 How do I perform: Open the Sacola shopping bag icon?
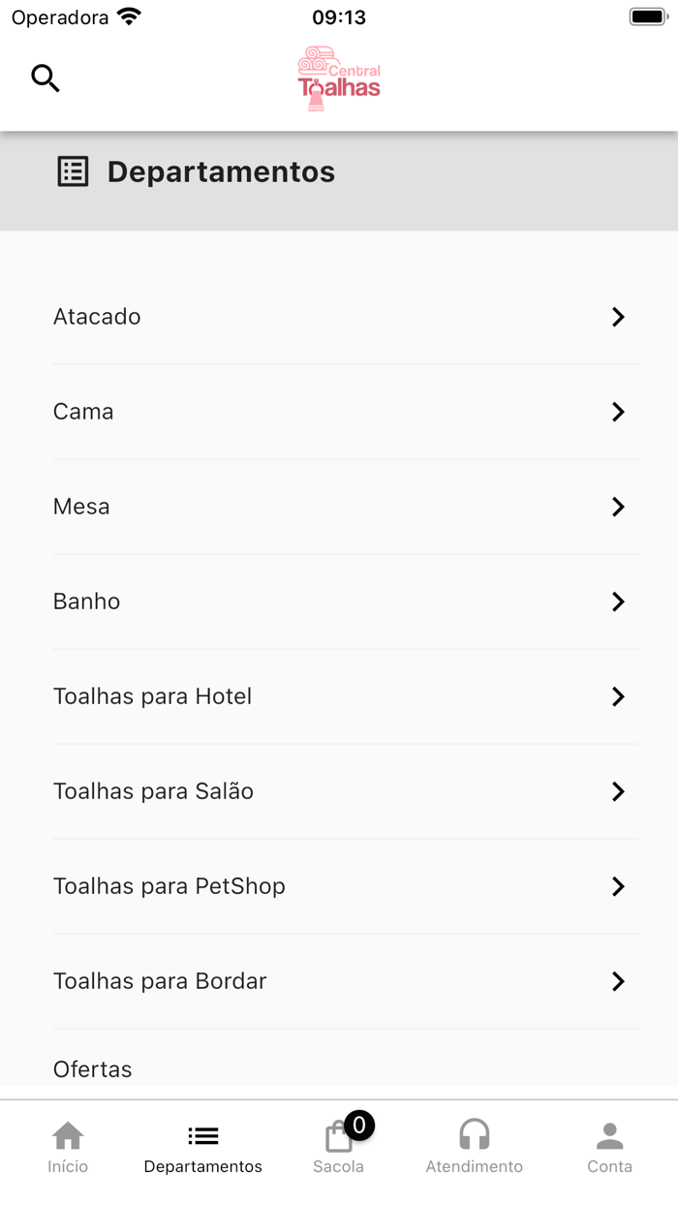point(337,1138)
